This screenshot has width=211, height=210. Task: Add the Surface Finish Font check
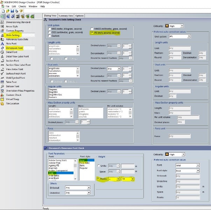[x=16, y=74]
